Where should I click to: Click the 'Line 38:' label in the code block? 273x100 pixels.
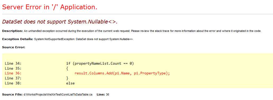(13, 83)
